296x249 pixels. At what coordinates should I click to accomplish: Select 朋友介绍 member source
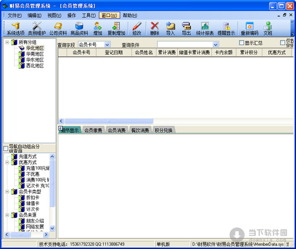[35, 221]
